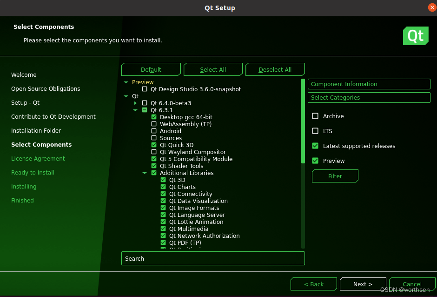Uncheck Qt PDF (TP)

coord(163,243)
